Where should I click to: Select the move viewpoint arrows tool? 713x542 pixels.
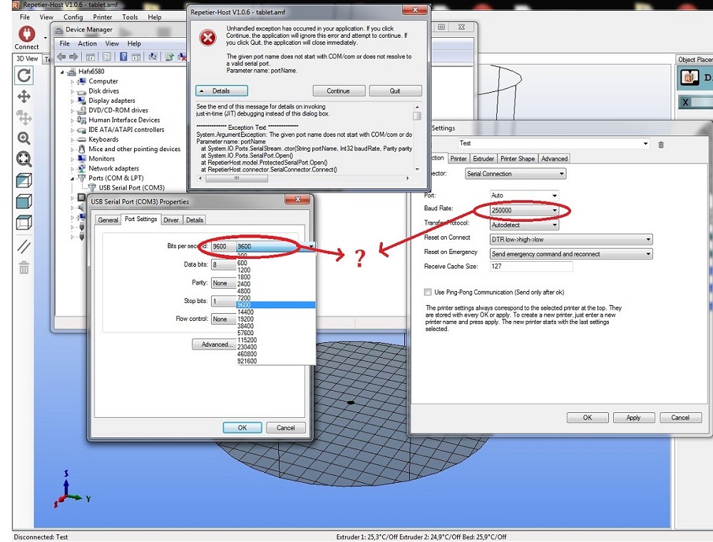(x=24, y=96)
